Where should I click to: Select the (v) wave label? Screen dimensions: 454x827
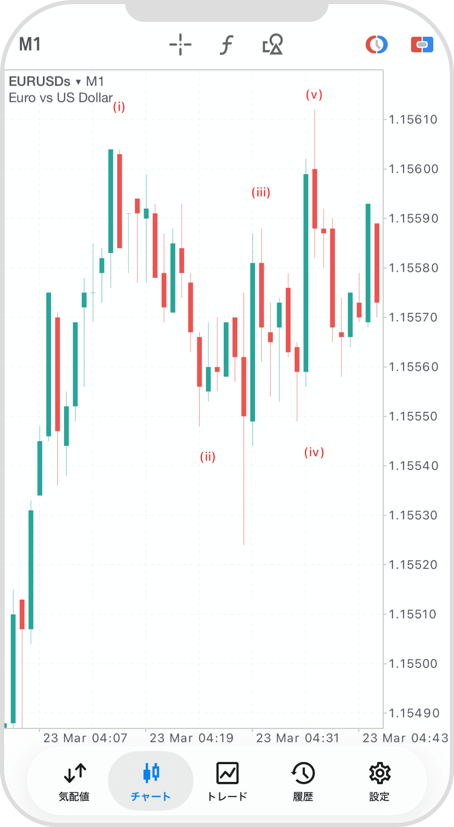pyautogui.click(x=314, y=95)
